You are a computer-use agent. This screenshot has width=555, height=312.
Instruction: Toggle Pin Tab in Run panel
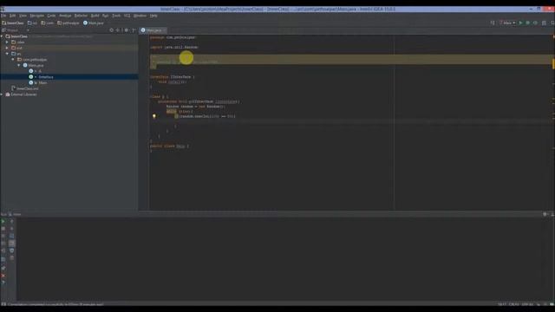pos(3,269)
